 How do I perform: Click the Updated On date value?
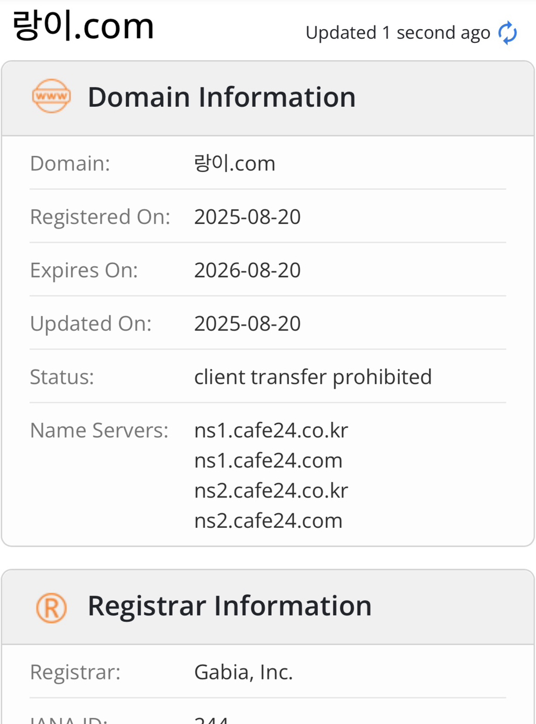tap(247, 324)
